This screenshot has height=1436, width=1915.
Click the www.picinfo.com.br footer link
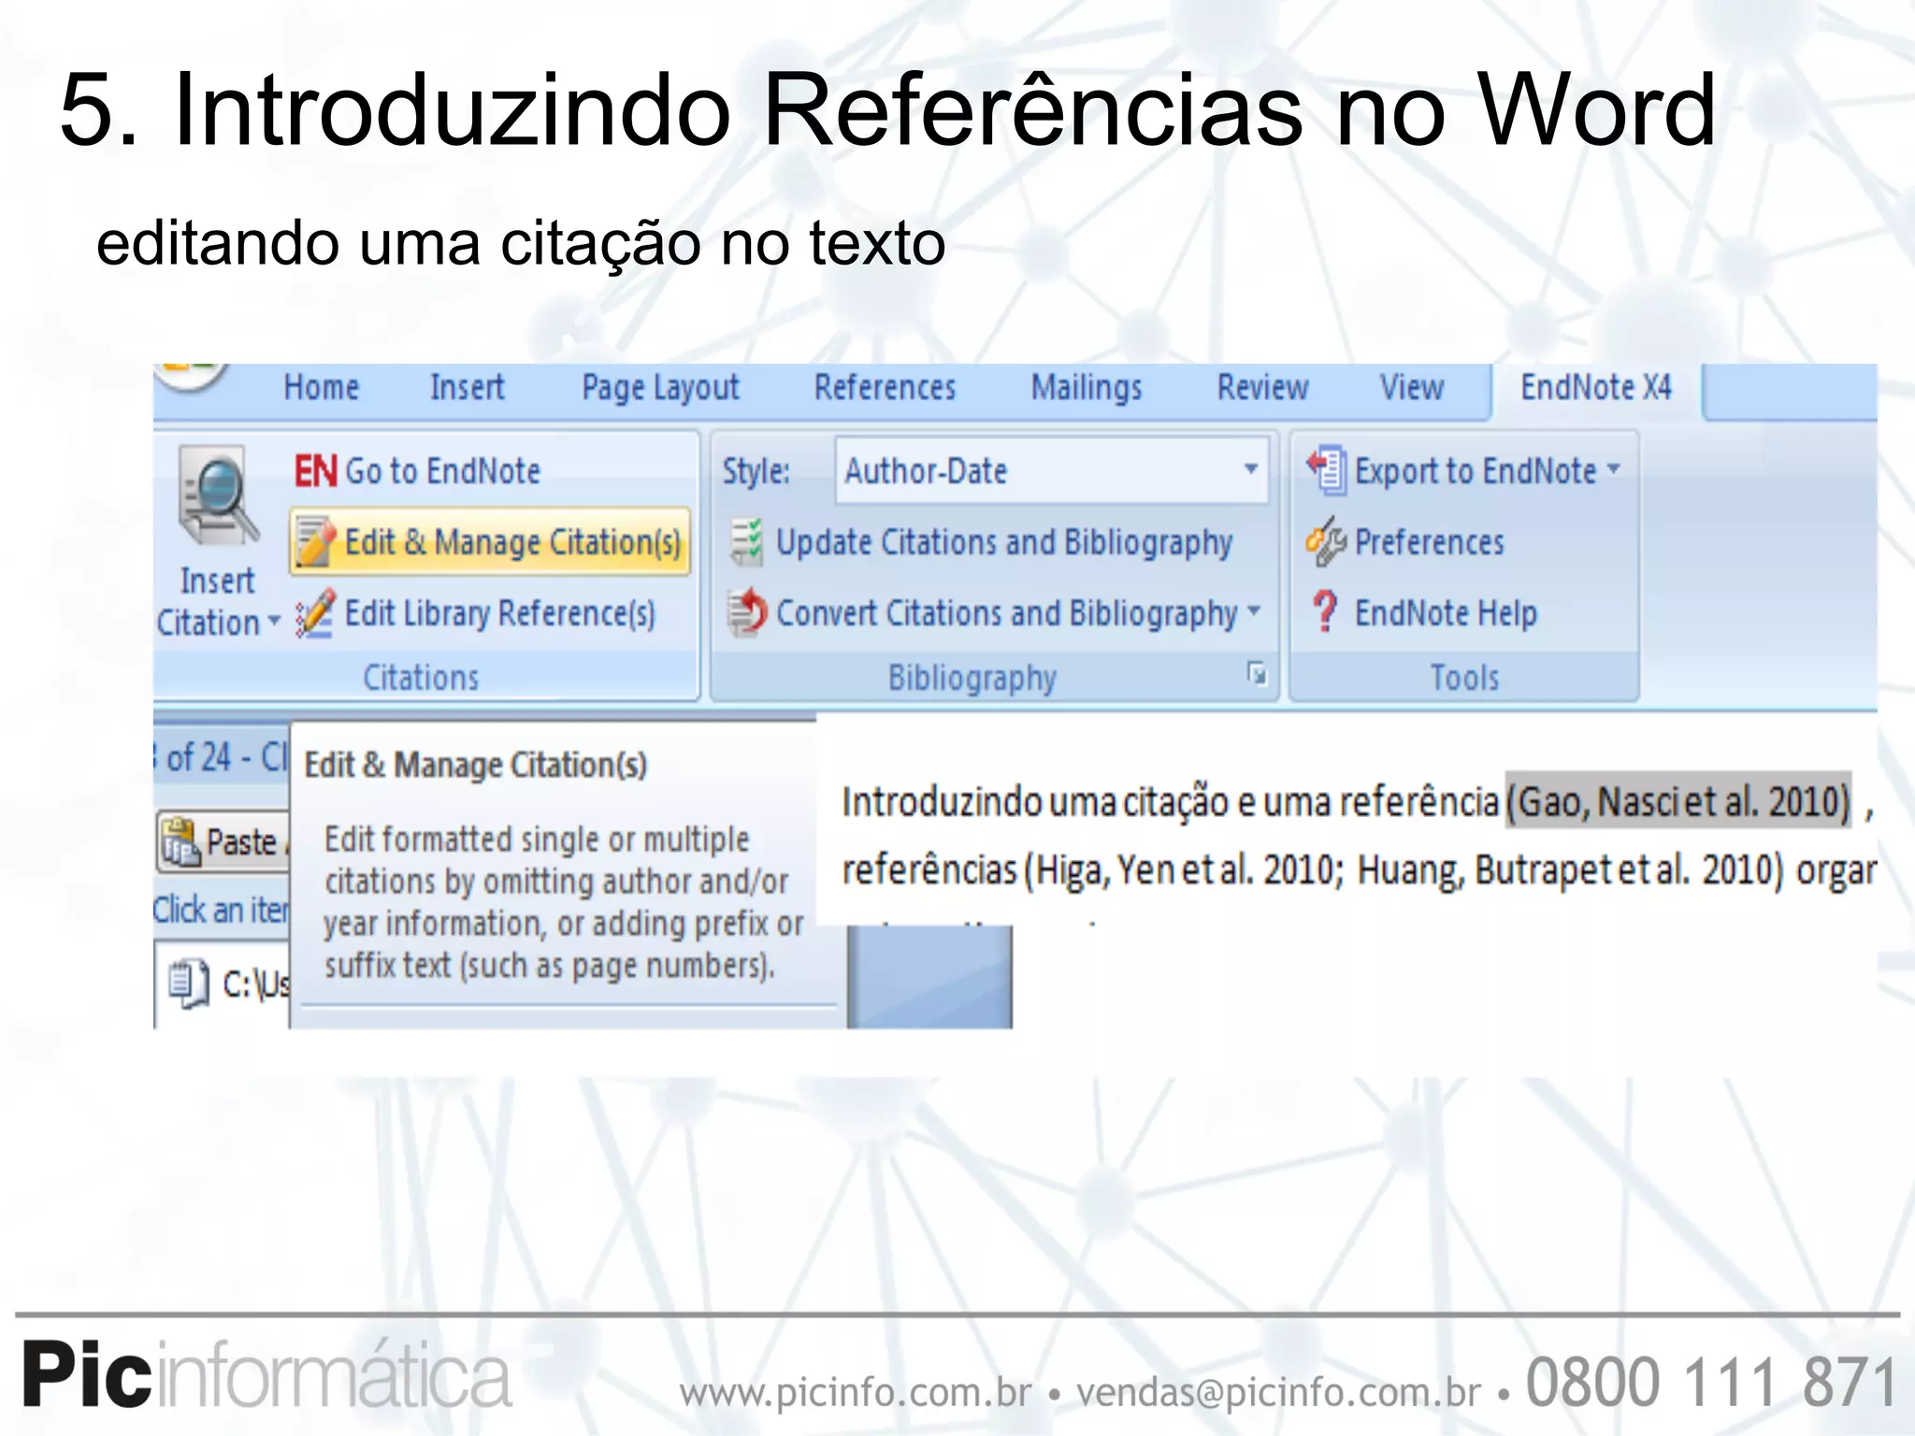click(856, 1393)
